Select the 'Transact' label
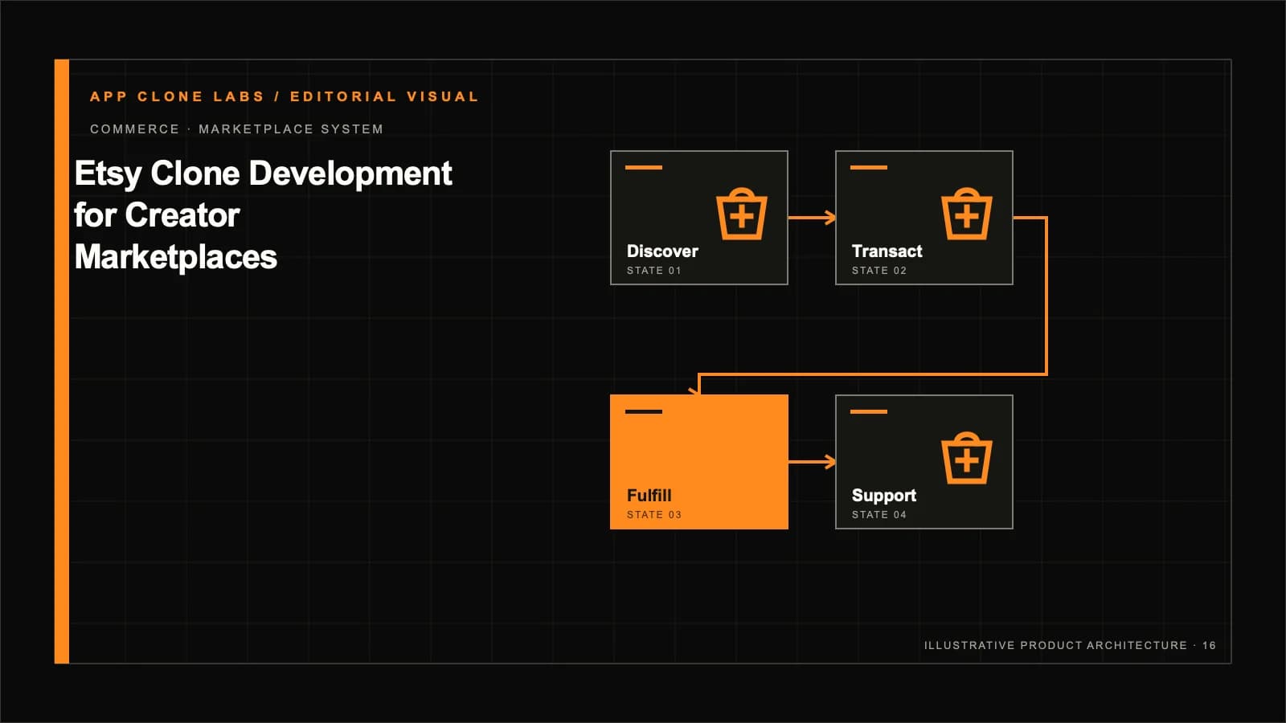This screenshot has height=723, width=1286. pyautogui.click(x=887, y=251)
